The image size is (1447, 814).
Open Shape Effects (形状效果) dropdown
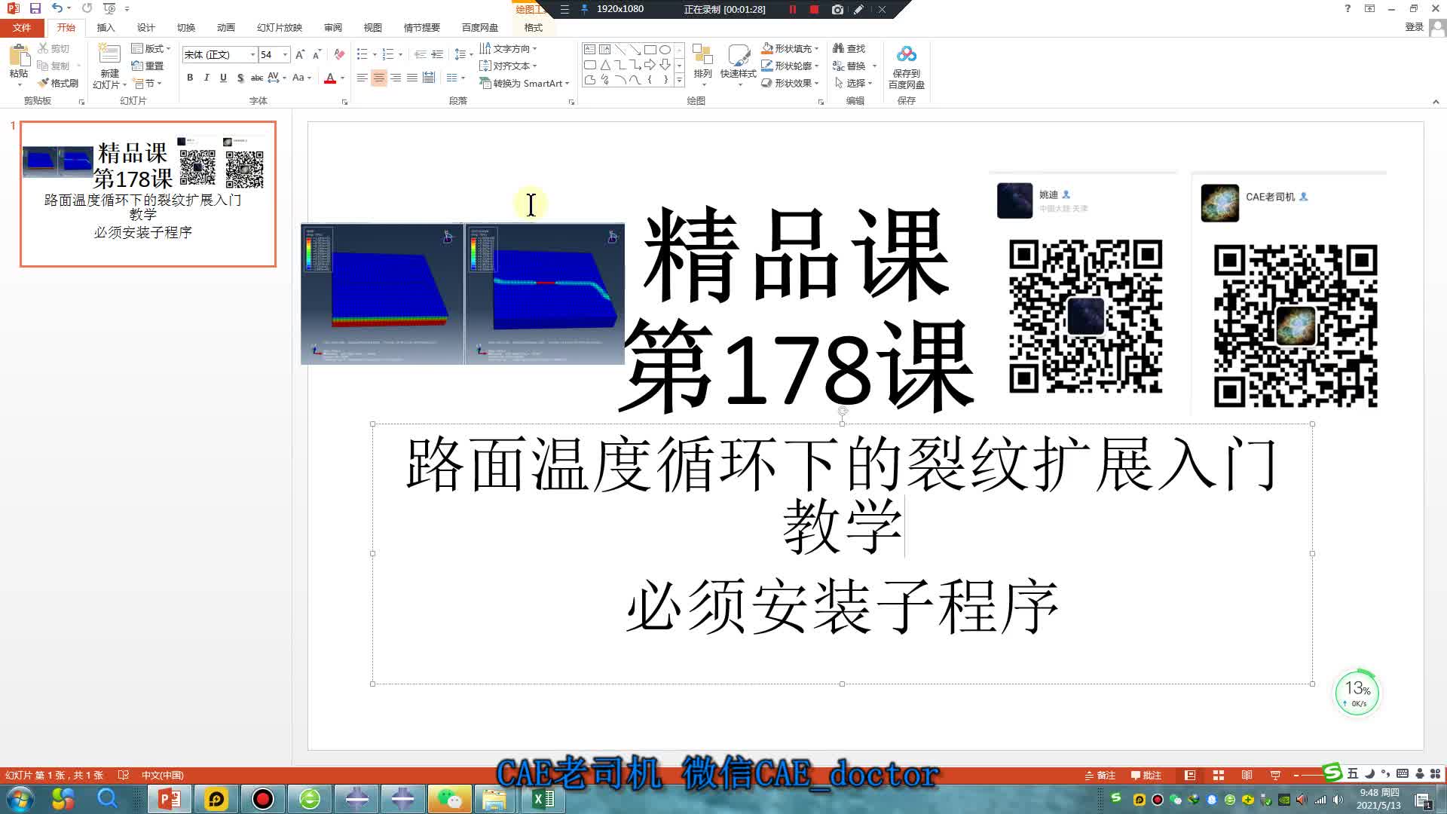[x=791, y=83]
